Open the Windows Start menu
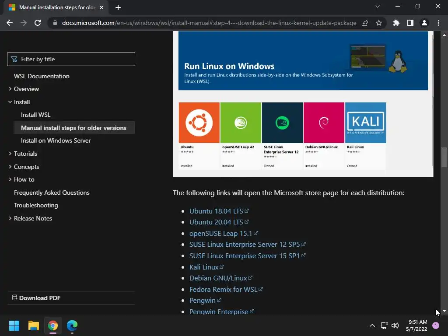The width and height of the screenshot is (448, 336). click(x=14, y=325)
